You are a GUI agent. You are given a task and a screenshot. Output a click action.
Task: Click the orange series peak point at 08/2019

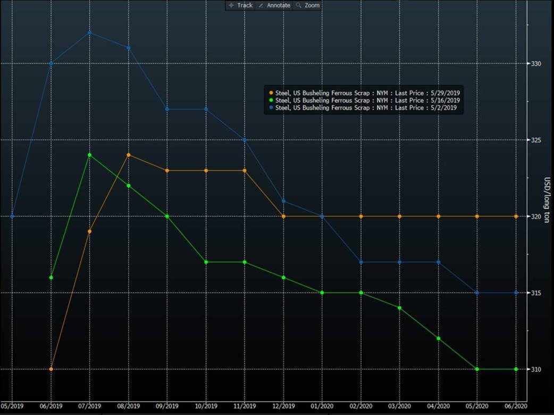click(x=128, y=155)
